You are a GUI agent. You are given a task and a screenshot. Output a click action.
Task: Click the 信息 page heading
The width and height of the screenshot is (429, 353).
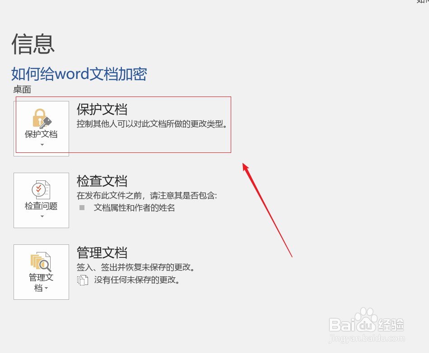[33, 44]
